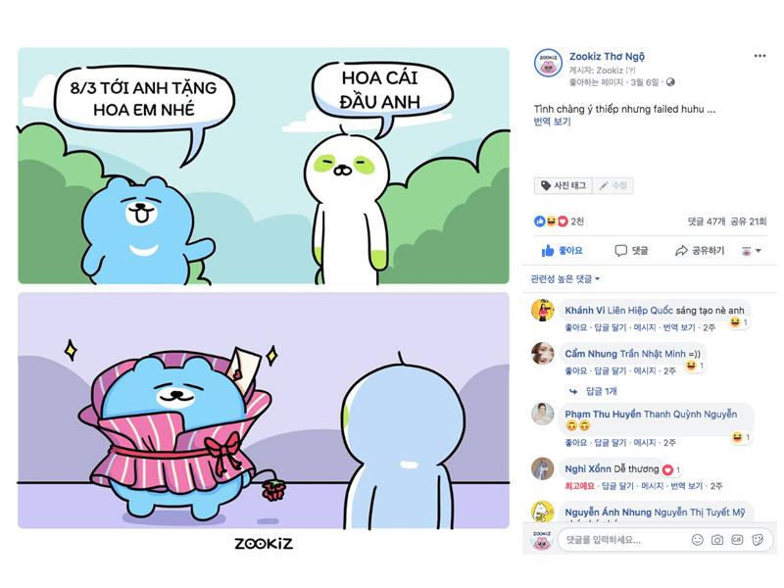Click the 댓글 comment action
Viewport: 784px width, 588px height.
(x=631, y=251)
